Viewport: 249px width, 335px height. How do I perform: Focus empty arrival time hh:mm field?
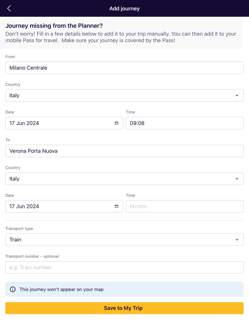[x=185, y=206]
